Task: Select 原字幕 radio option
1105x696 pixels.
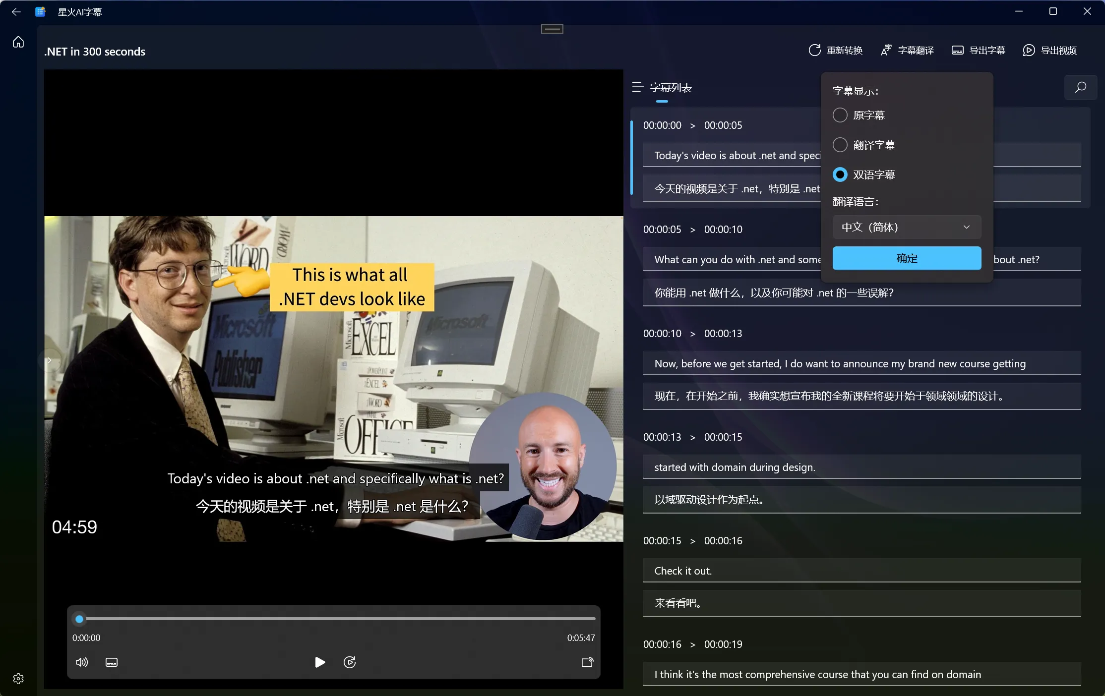Action: pos(840,115)
